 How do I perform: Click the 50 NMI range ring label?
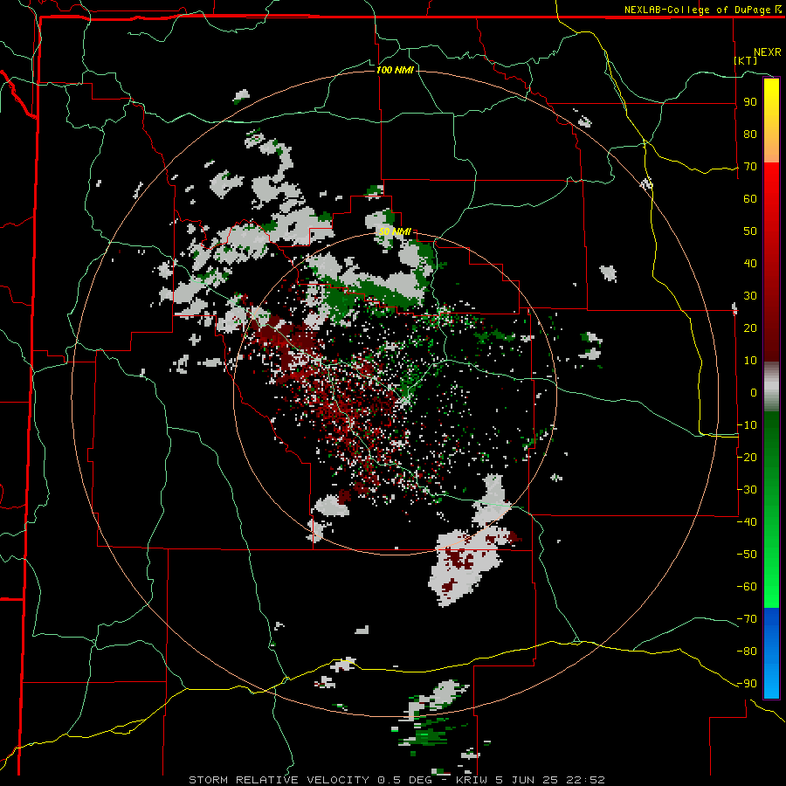[x=395, y=231]
